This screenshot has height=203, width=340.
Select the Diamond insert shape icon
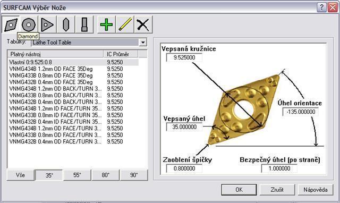pyautogui.click(x=11, y=24)
